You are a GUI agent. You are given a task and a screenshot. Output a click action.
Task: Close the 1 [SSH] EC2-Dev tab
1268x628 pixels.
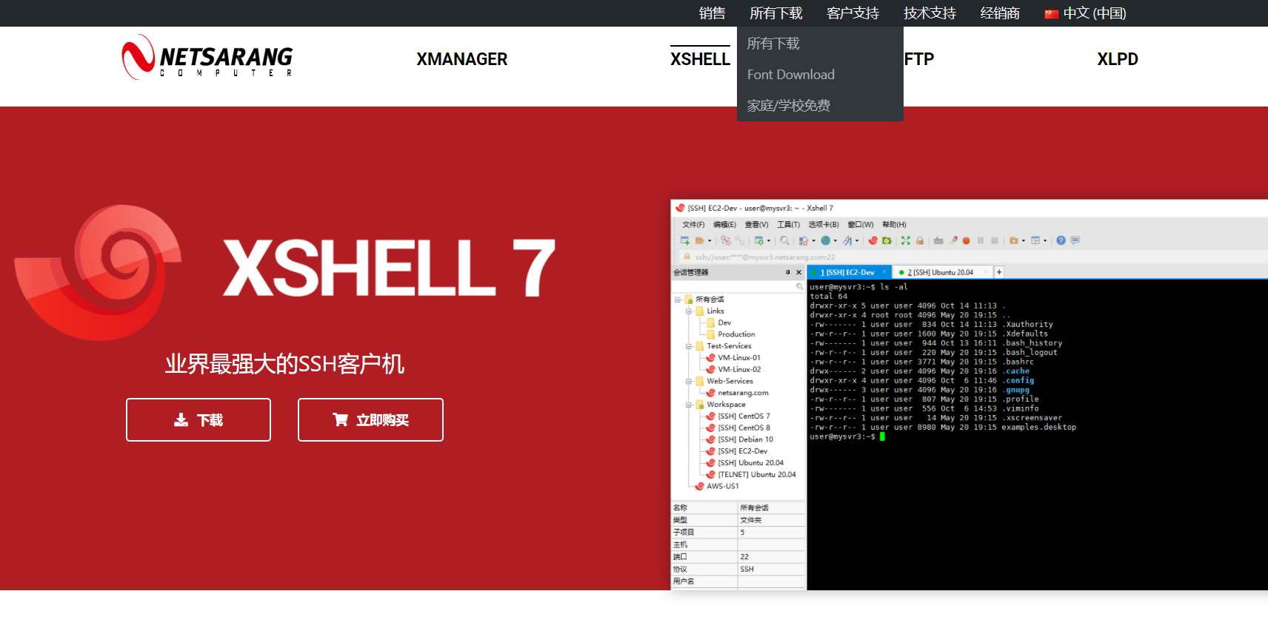[x=884, y=272]
